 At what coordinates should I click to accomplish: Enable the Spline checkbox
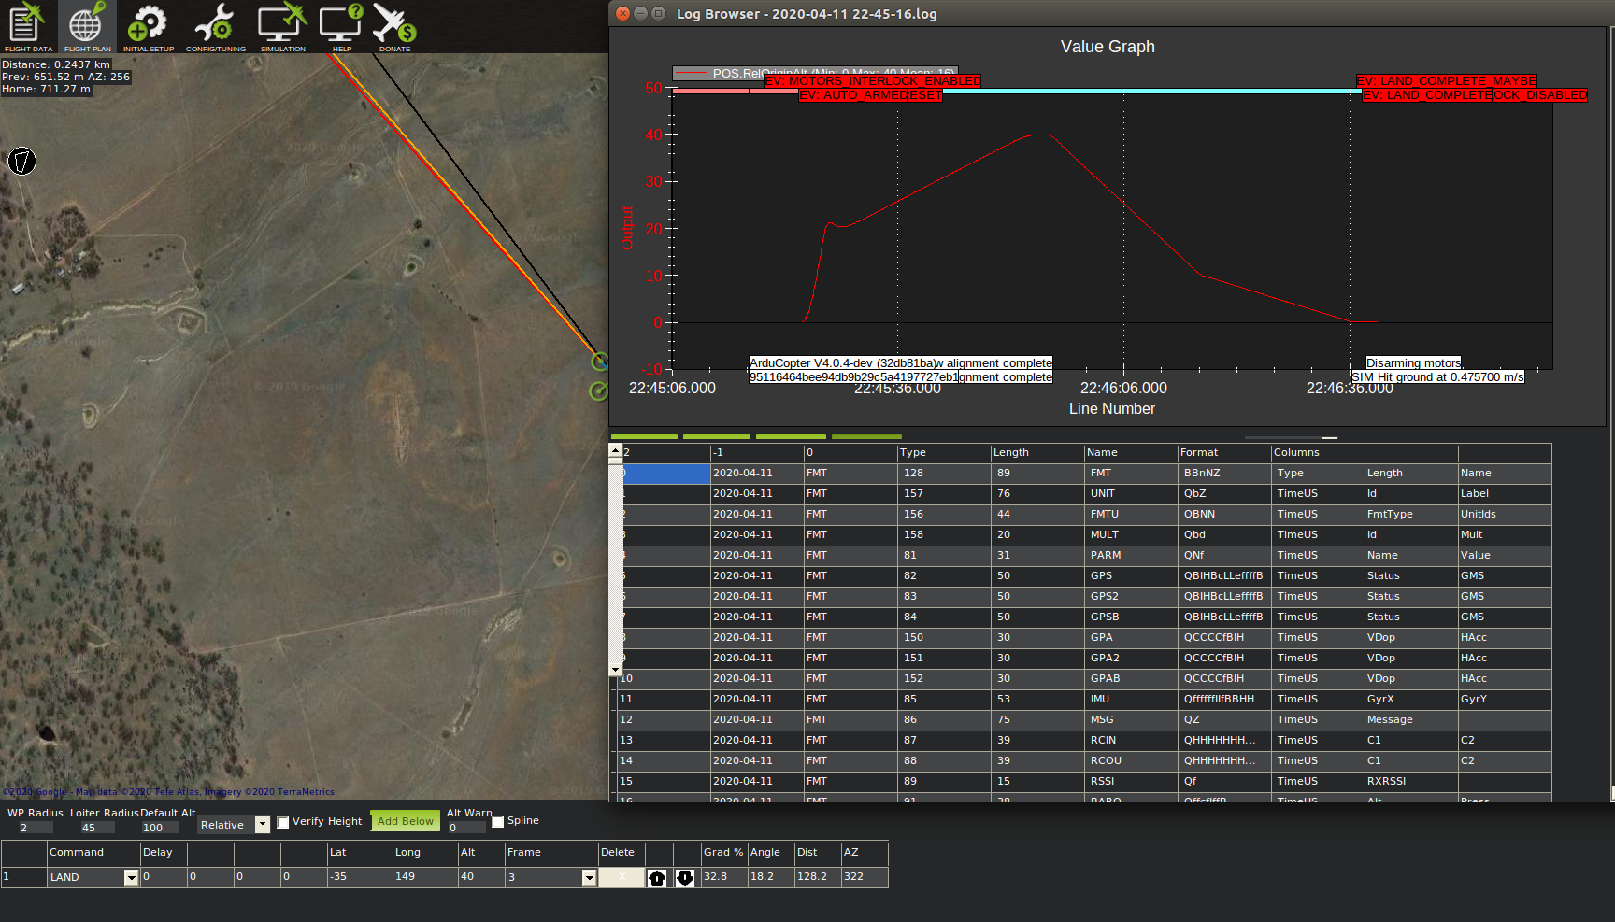498,821
